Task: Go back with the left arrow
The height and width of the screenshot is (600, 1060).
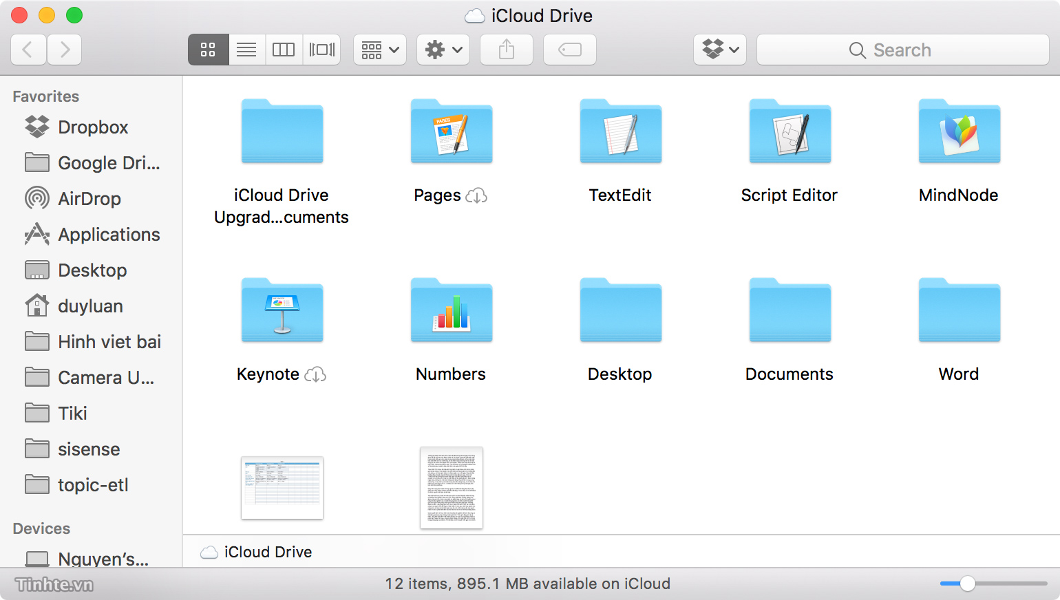Action: coord(28,50)
